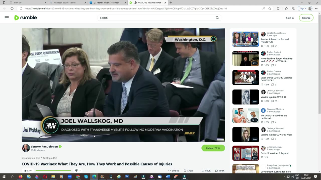The height and width of the screenshot is (180, 321).
Task: Click the search magnifier icon on Rumble
Action: 217,18
